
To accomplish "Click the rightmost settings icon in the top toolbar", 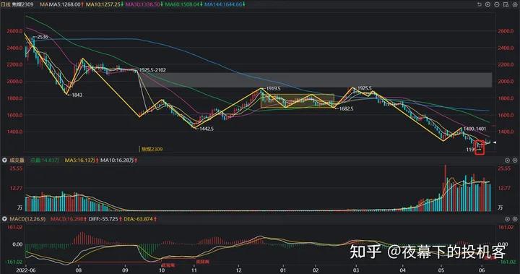I will 515,4.
